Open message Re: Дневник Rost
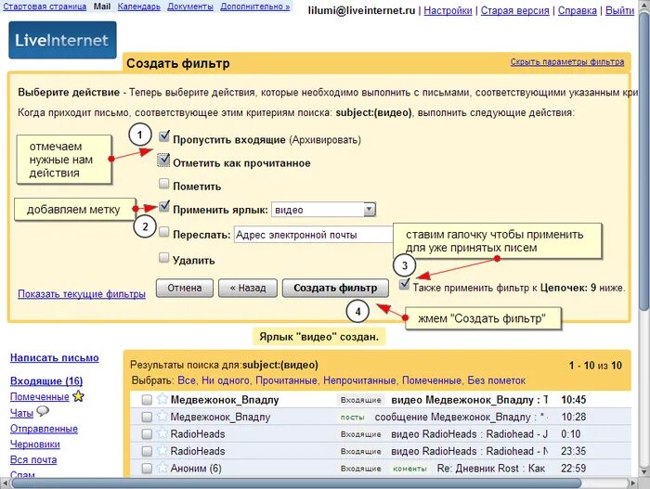The width and height of the screenshot is (650, 489). tap(380, 469)
